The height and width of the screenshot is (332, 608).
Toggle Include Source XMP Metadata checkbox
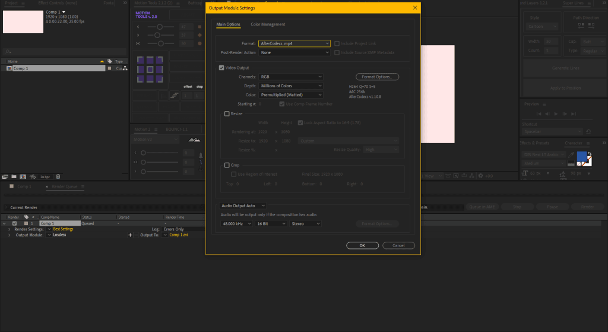(337, 52)
